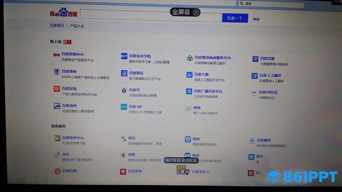342x192 pixels.
Task: Open the 帮助 help link
Action: click(x=256, y=19)
